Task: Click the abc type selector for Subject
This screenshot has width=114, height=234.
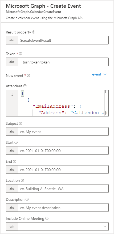Action: click(x=12, y=131)
